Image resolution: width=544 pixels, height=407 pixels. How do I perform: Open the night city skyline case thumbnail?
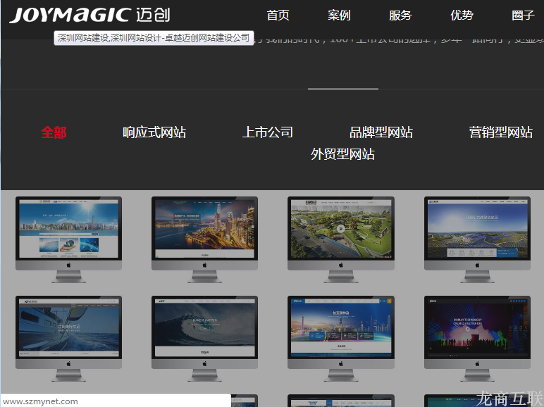tap(204, 230)
